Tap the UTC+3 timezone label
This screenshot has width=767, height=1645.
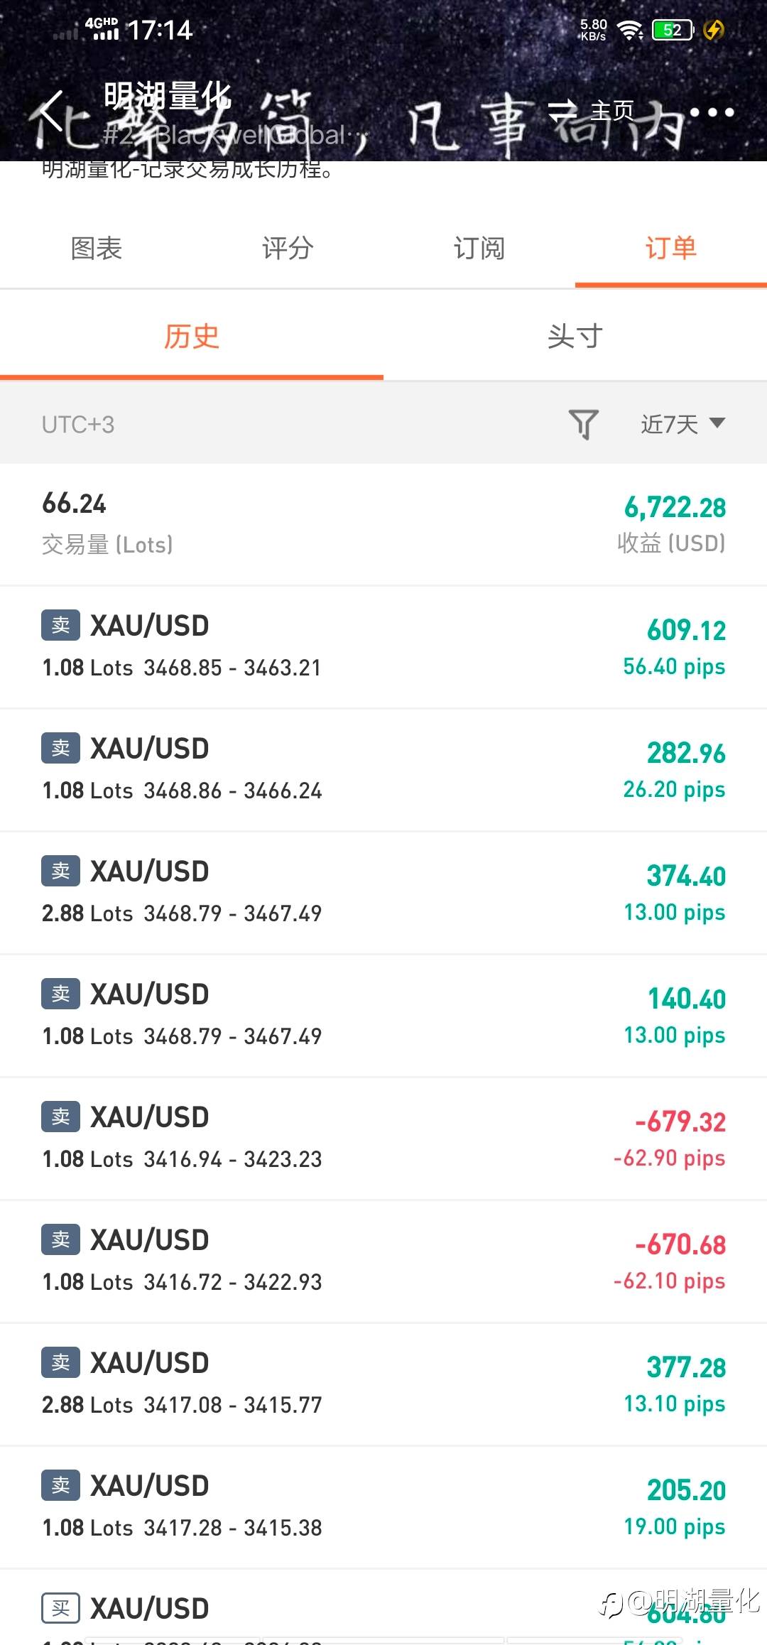pos(78,425)
